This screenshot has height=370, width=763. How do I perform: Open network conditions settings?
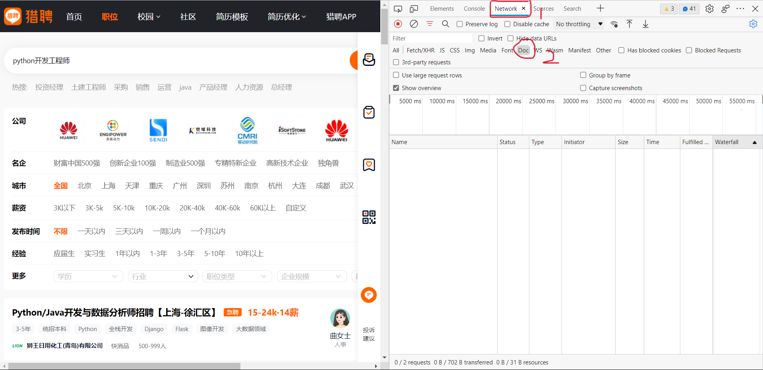[x=614, y=24]
